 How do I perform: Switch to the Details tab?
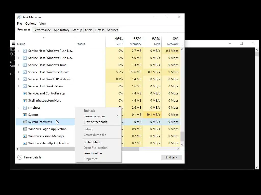100,30
